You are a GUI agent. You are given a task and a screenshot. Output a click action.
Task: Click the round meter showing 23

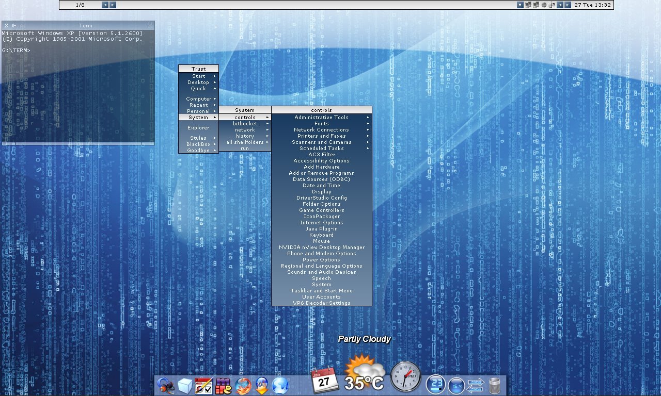[436, 384]
